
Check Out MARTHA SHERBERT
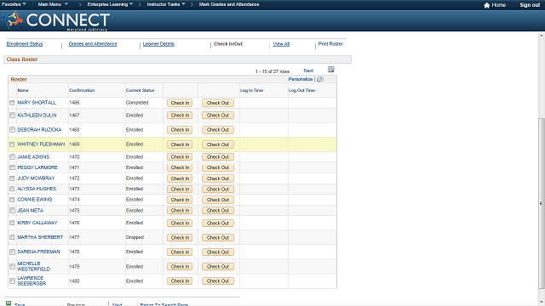click(x=218, y=238)
